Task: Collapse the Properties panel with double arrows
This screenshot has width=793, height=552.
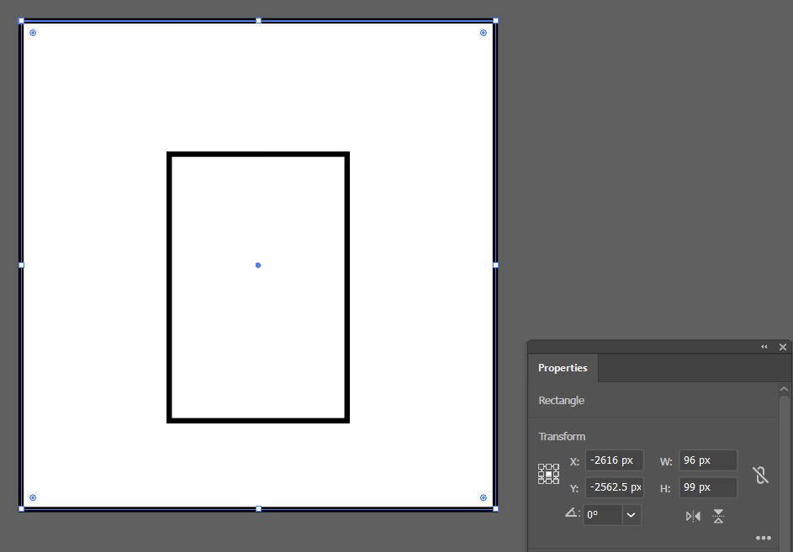Action: (x=764, y=347)
